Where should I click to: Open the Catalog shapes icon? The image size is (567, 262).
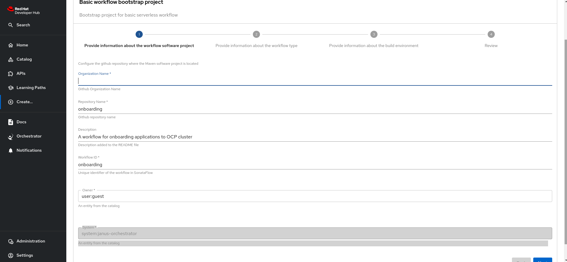(11, 59)
